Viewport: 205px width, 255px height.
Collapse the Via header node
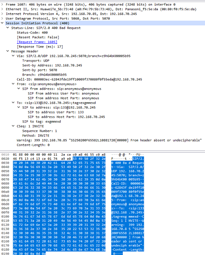(13, 56)
